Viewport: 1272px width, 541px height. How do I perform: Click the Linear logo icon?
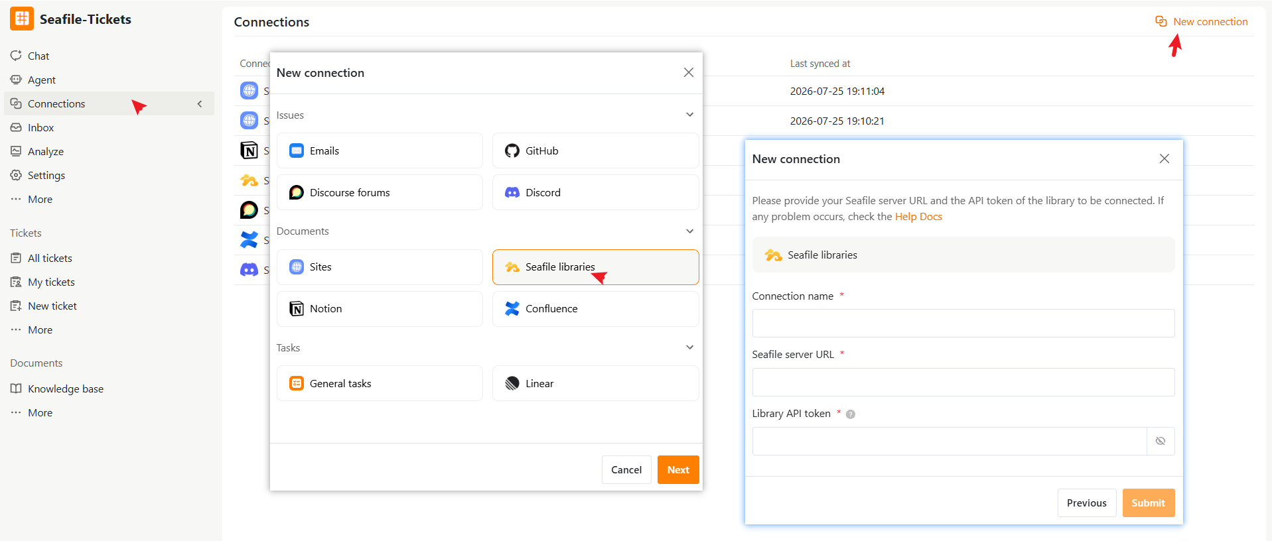(512, 383)
